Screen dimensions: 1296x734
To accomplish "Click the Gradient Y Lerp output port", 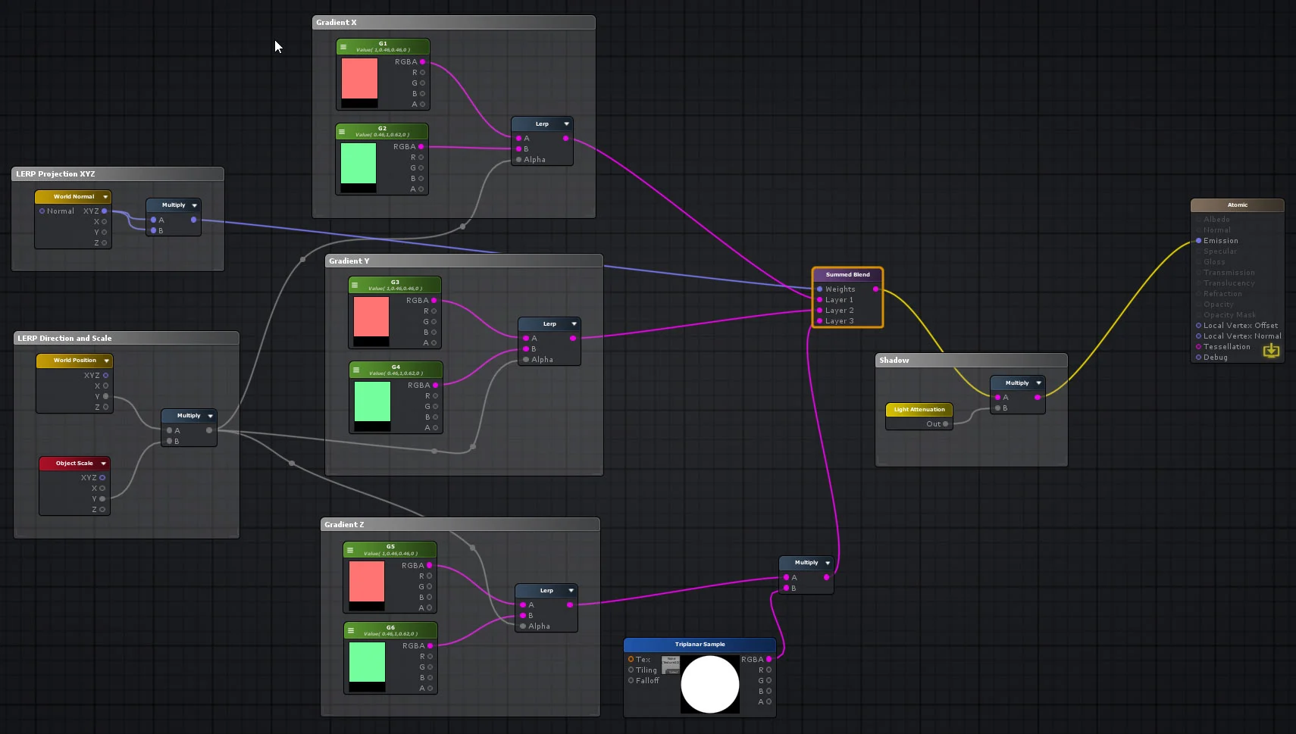I will click(572, 339).
